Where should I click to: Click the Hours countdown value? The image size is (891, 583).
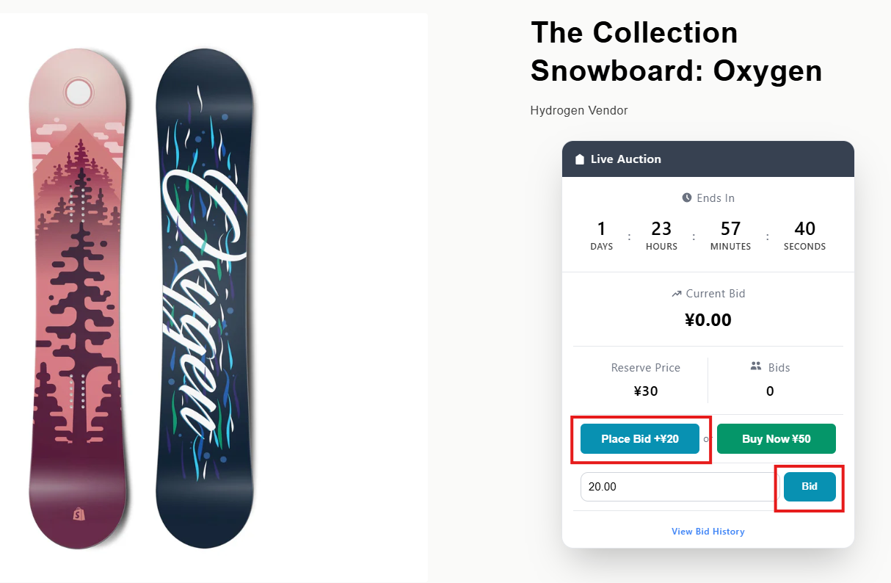click(661, 228)
